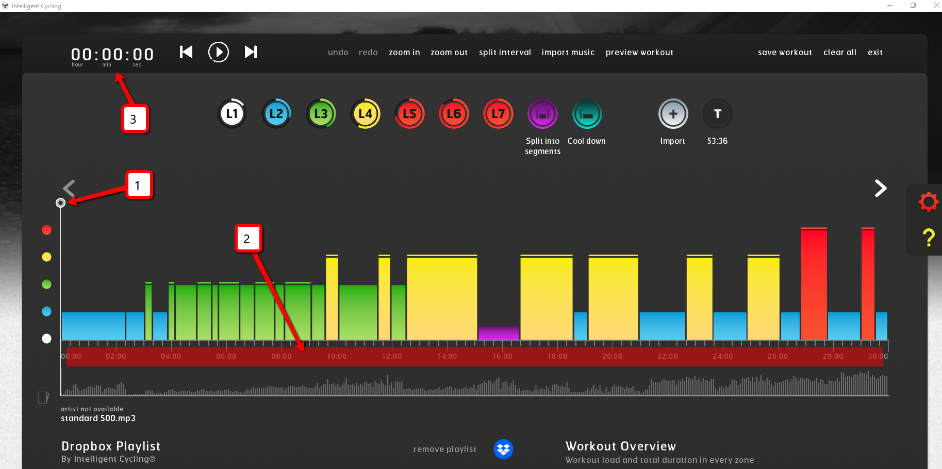The width and height of the screenshot is (942, 469).
Task: Click the T total time icon
Action: click(x=717, y=114)
